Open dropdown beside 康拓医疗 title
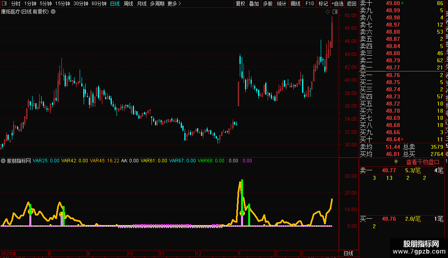This screenshot has height=258, width=448. 53,12
